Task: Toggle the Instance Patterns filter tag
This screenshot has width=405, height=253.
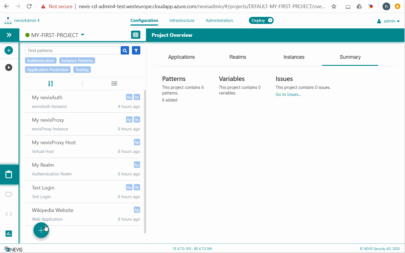Action: click(77, 61)
